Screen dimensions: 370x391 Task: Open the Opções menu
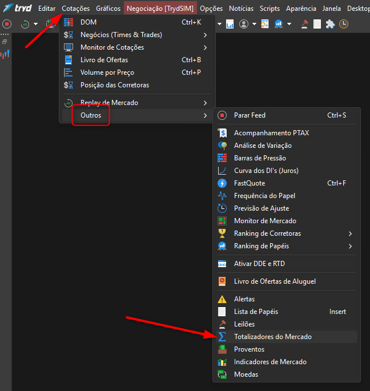click(x=211, y=9)
